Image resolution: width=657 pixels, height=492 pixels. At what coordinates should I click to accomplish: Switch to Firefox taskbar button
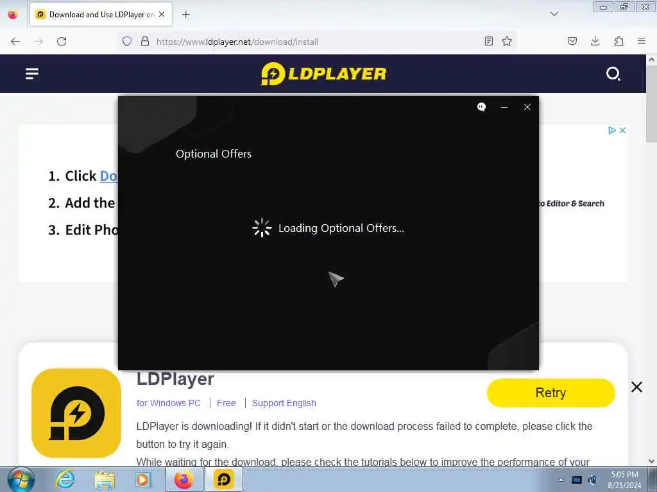[x=184, y=479]
